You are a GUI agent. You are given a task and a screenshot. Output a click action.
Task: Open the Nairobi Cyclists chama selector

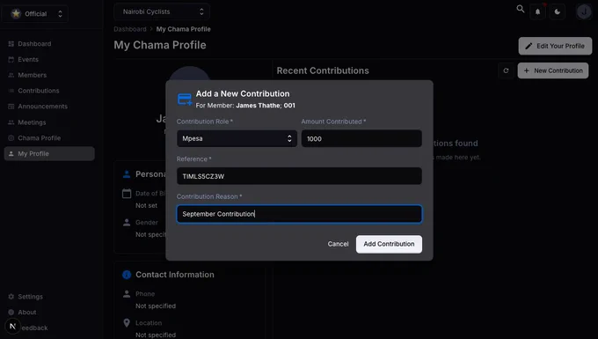click(162, 11)
